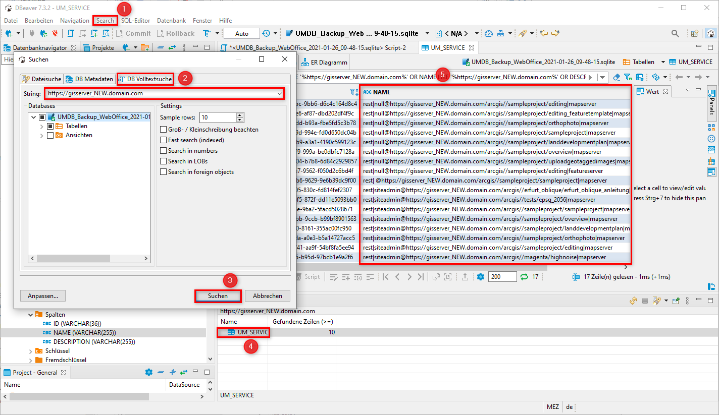Click the ER Diagramm tab icon
Screen dimensions: 719x415
(x=305, y=63)
